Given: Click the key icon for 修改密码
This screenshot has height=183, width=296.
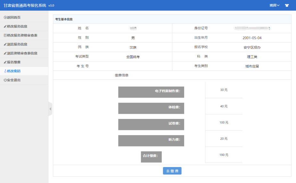Looking at the screenshot, I should pos(5,71).
